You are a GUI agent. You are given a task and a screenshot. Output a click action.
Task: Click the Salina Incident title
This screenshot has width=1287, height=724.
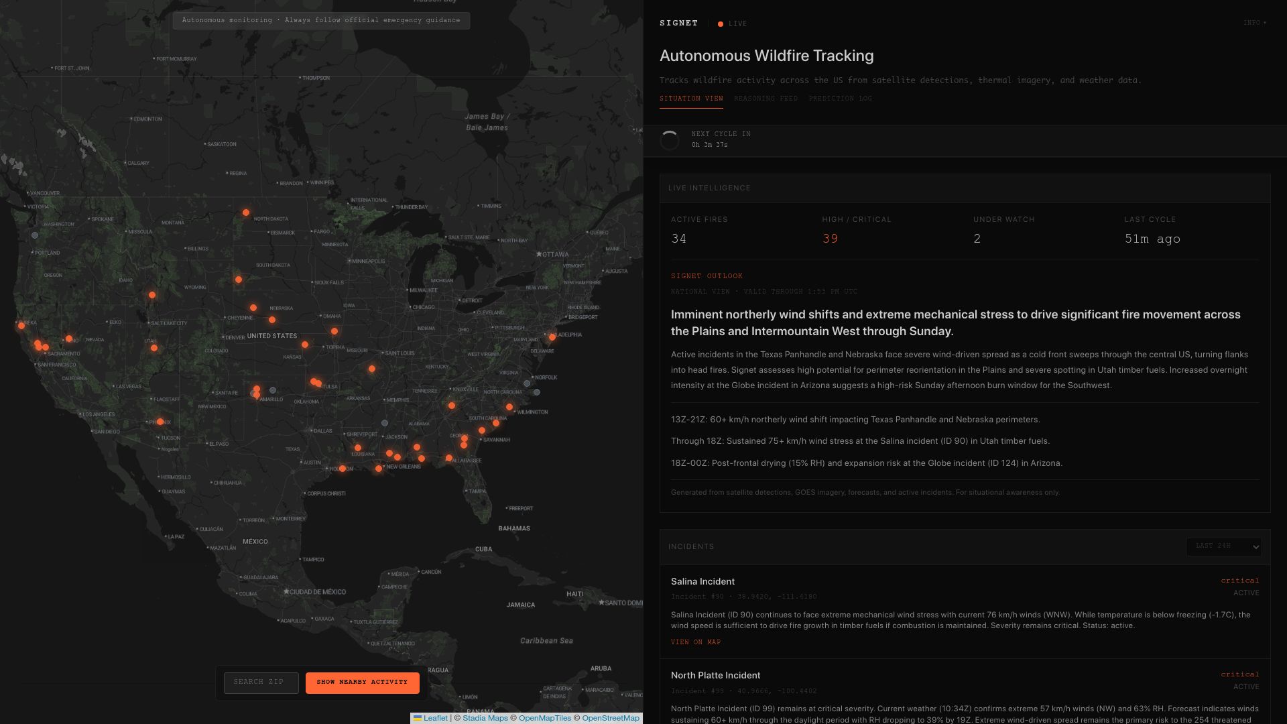coord(702,581)
